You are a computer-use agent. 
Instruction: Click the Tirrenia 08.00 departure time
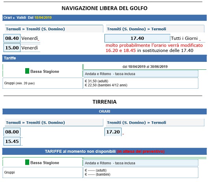(x=12, y=132)
